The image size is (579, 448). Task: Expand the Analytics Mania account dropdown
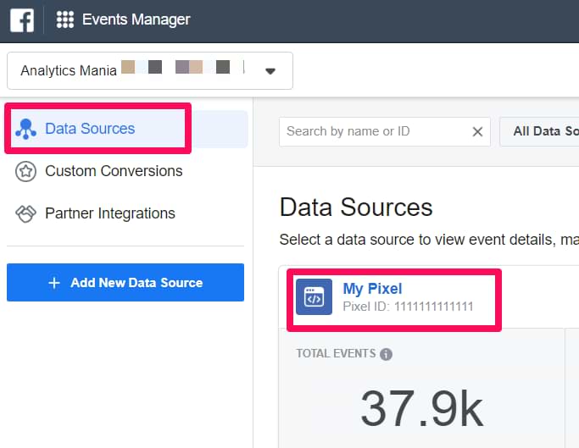[150, 70]
